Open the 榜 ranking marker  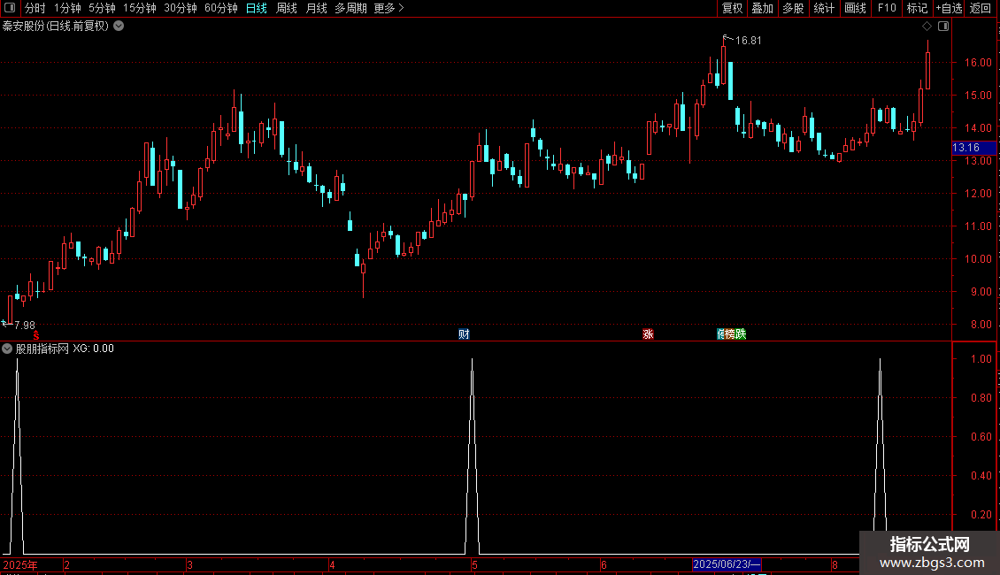click(729, 334)
